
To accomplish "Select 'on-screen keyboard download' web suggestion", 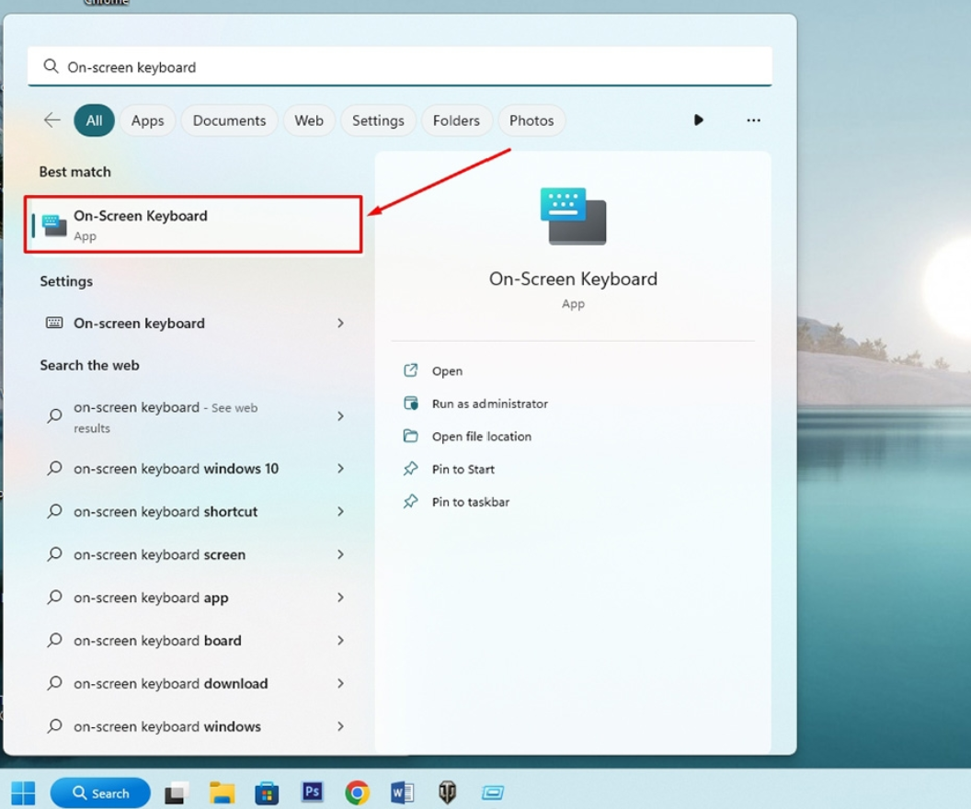I will point(171,683).
